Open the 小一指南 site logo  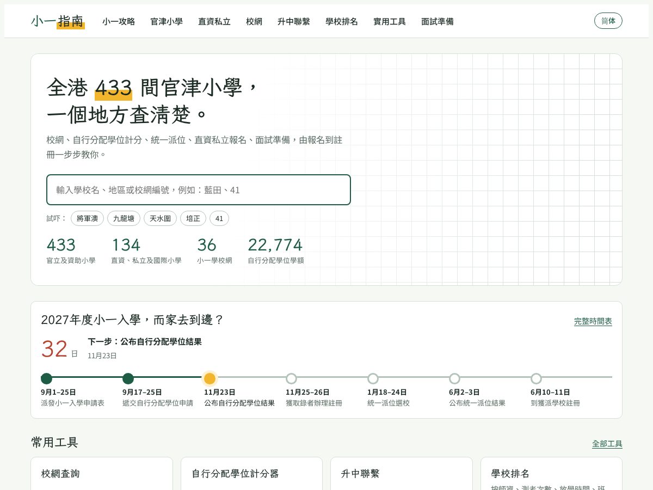pyautogui.click(x=58, y=21)
